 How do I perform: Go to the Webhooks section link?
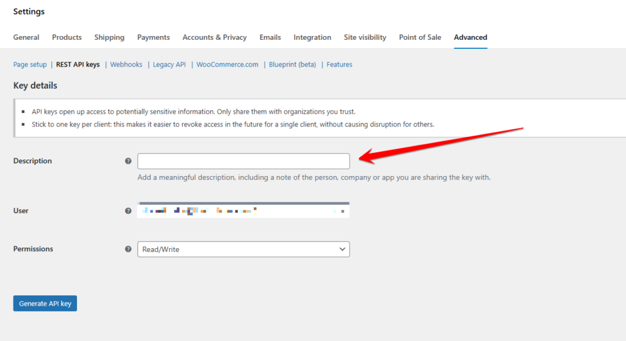pyautogui.click(x=126, y=65)
